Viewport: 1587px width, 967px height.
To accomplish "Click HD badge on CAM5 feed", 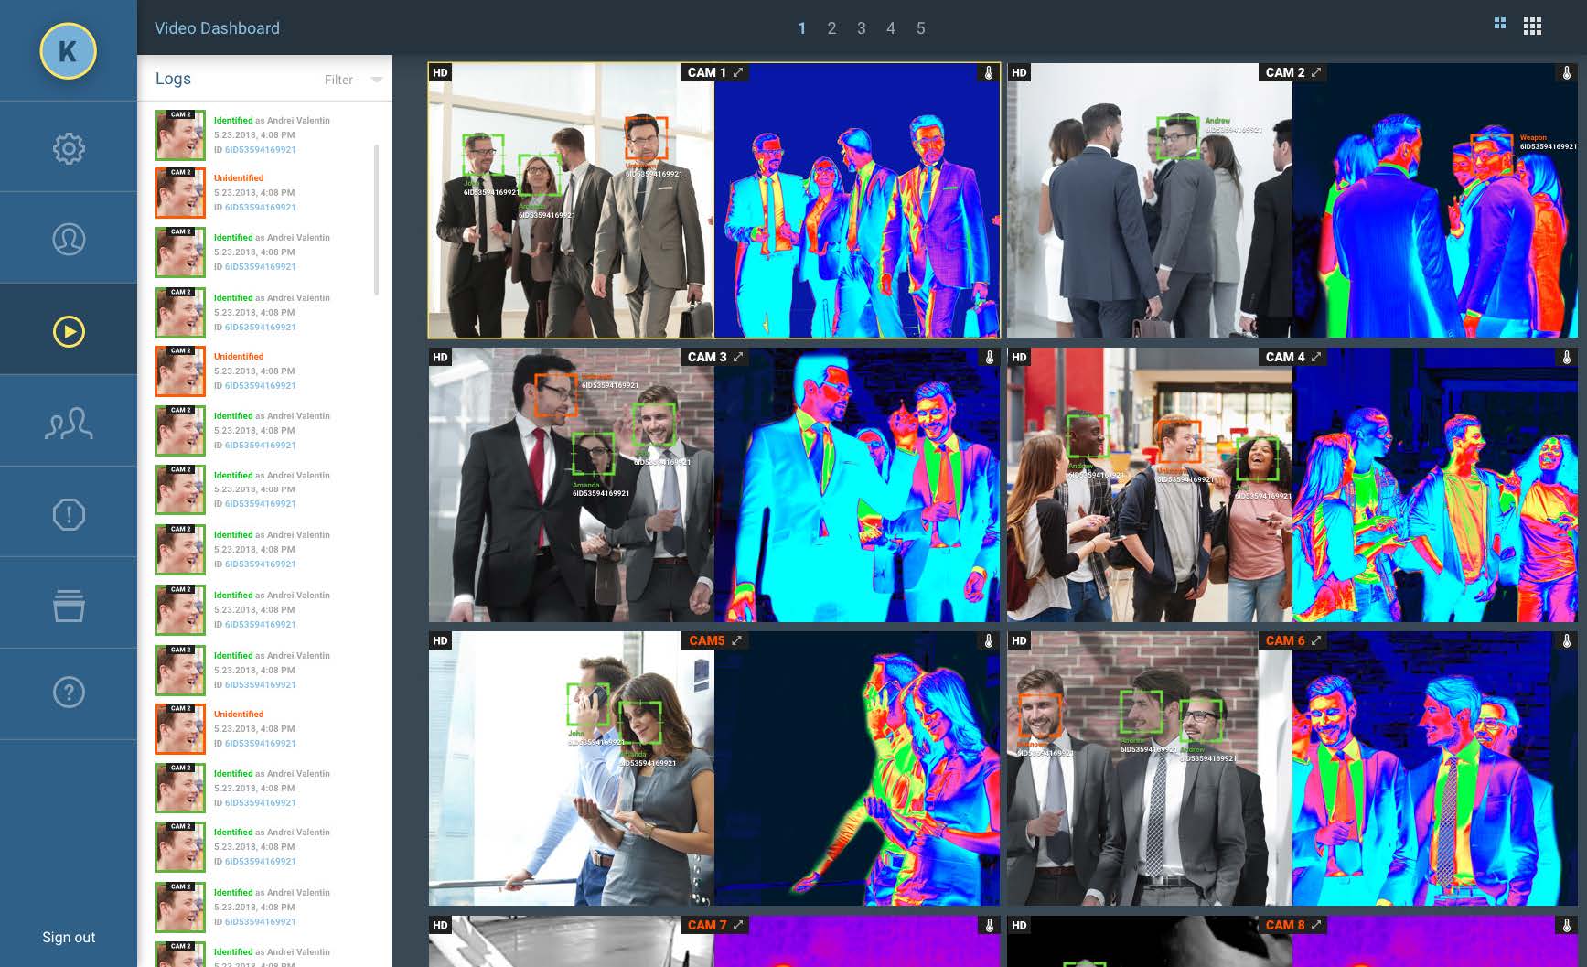I will coord(441,640).
